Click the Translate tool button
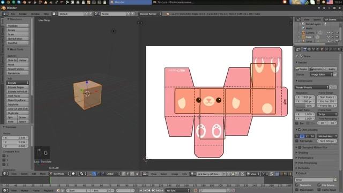 click(x=18, y=26)
